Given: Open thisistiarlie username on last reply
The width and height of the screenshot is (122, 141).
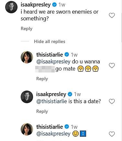Looking at the screenshot, I should coord(50,127).
